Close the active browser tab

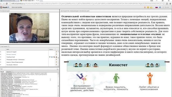(x=38, y=1)
